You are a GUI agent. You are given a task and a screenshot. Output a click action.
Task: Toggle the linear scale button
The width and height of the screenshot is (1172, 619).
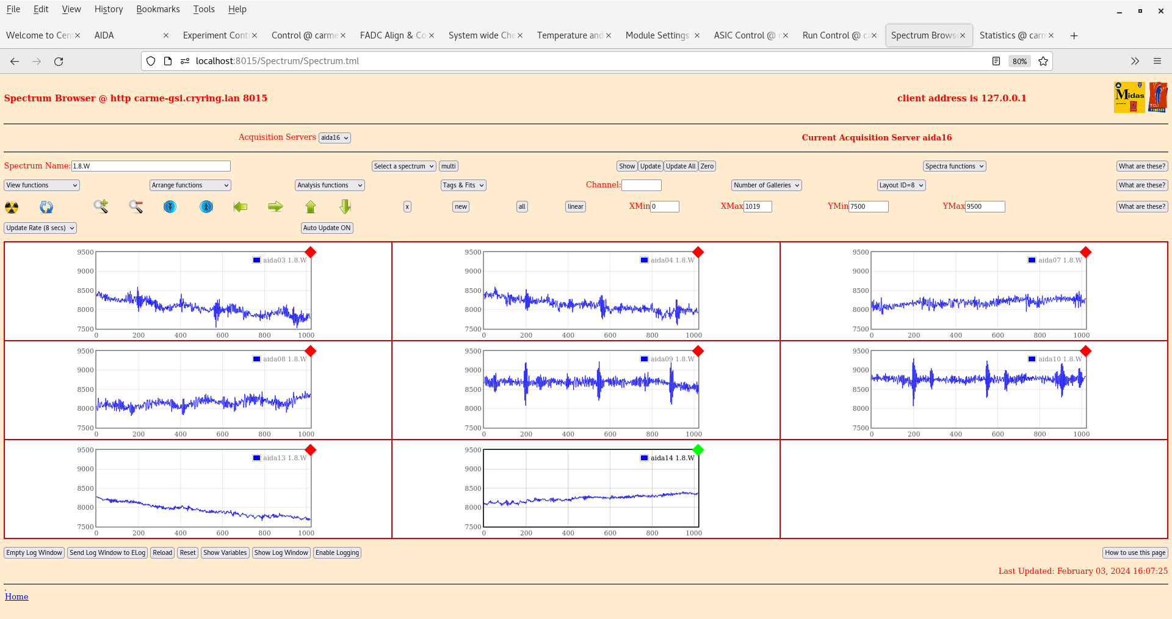(575, 207)
